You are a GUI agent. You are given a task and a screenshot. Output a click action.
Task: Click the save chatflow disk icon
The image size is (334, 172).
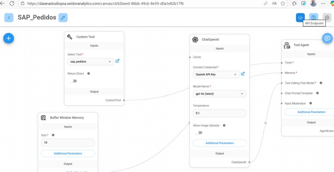(x=314, y=18)
